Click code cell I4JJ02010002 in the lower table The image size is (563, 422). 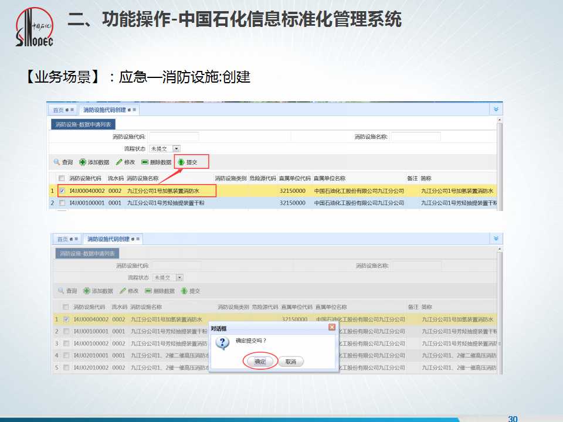click(x=91, y=367)
